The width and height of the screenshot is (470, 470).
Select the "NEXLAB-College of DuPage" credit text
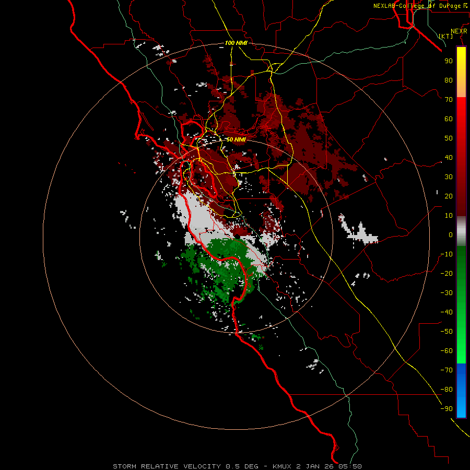pyautogui.click(x=417, y=6)
